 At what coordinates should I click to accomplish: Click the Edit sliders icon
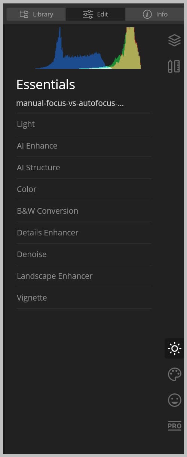click(x=88, y=14)
